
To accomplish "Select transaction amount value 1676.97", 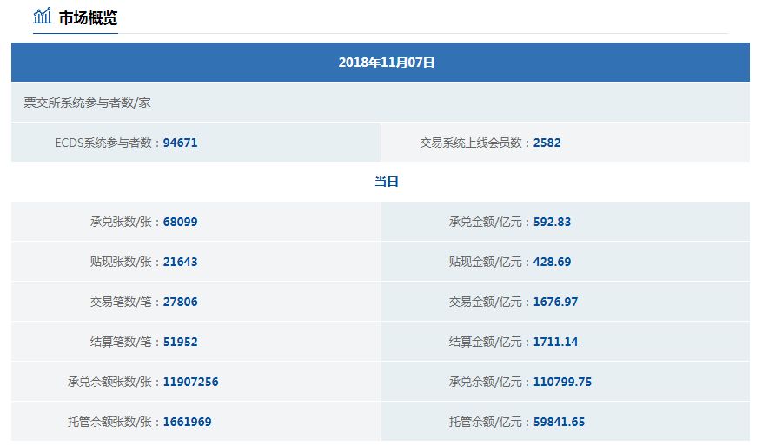I will [x=555, y=302].
